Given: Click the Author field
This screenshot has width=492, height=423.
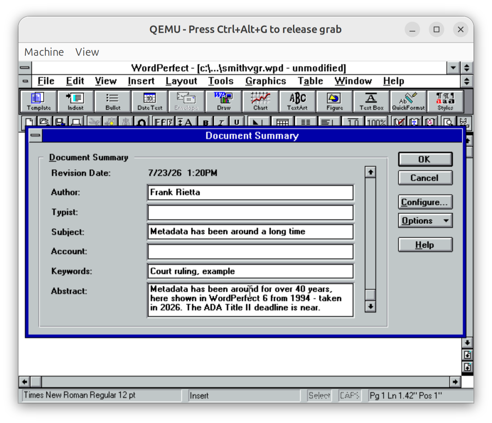Looking at the screenshot, I should tap(251, 192).
